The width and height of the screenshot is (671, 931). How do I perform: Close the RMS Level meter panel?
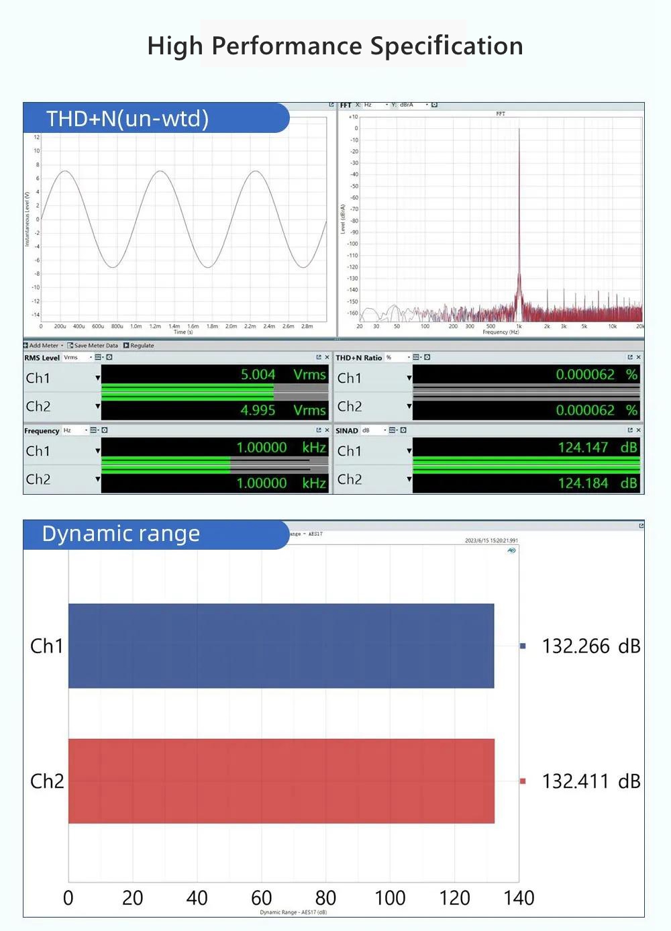[x=327, y=358]
